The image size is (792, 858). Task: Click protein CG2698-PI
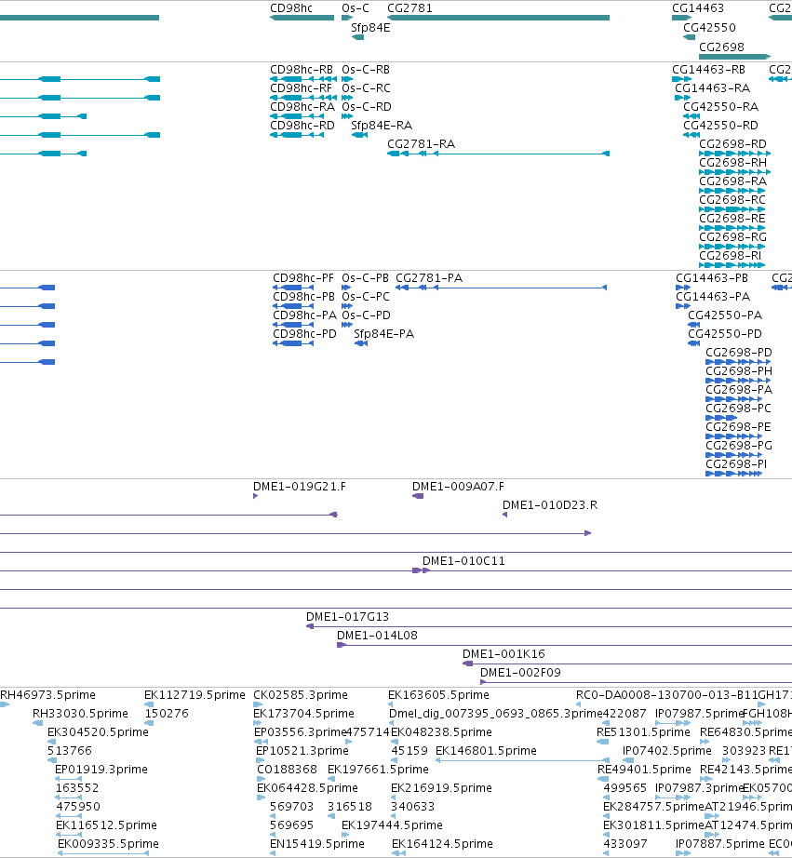point(736,464)
